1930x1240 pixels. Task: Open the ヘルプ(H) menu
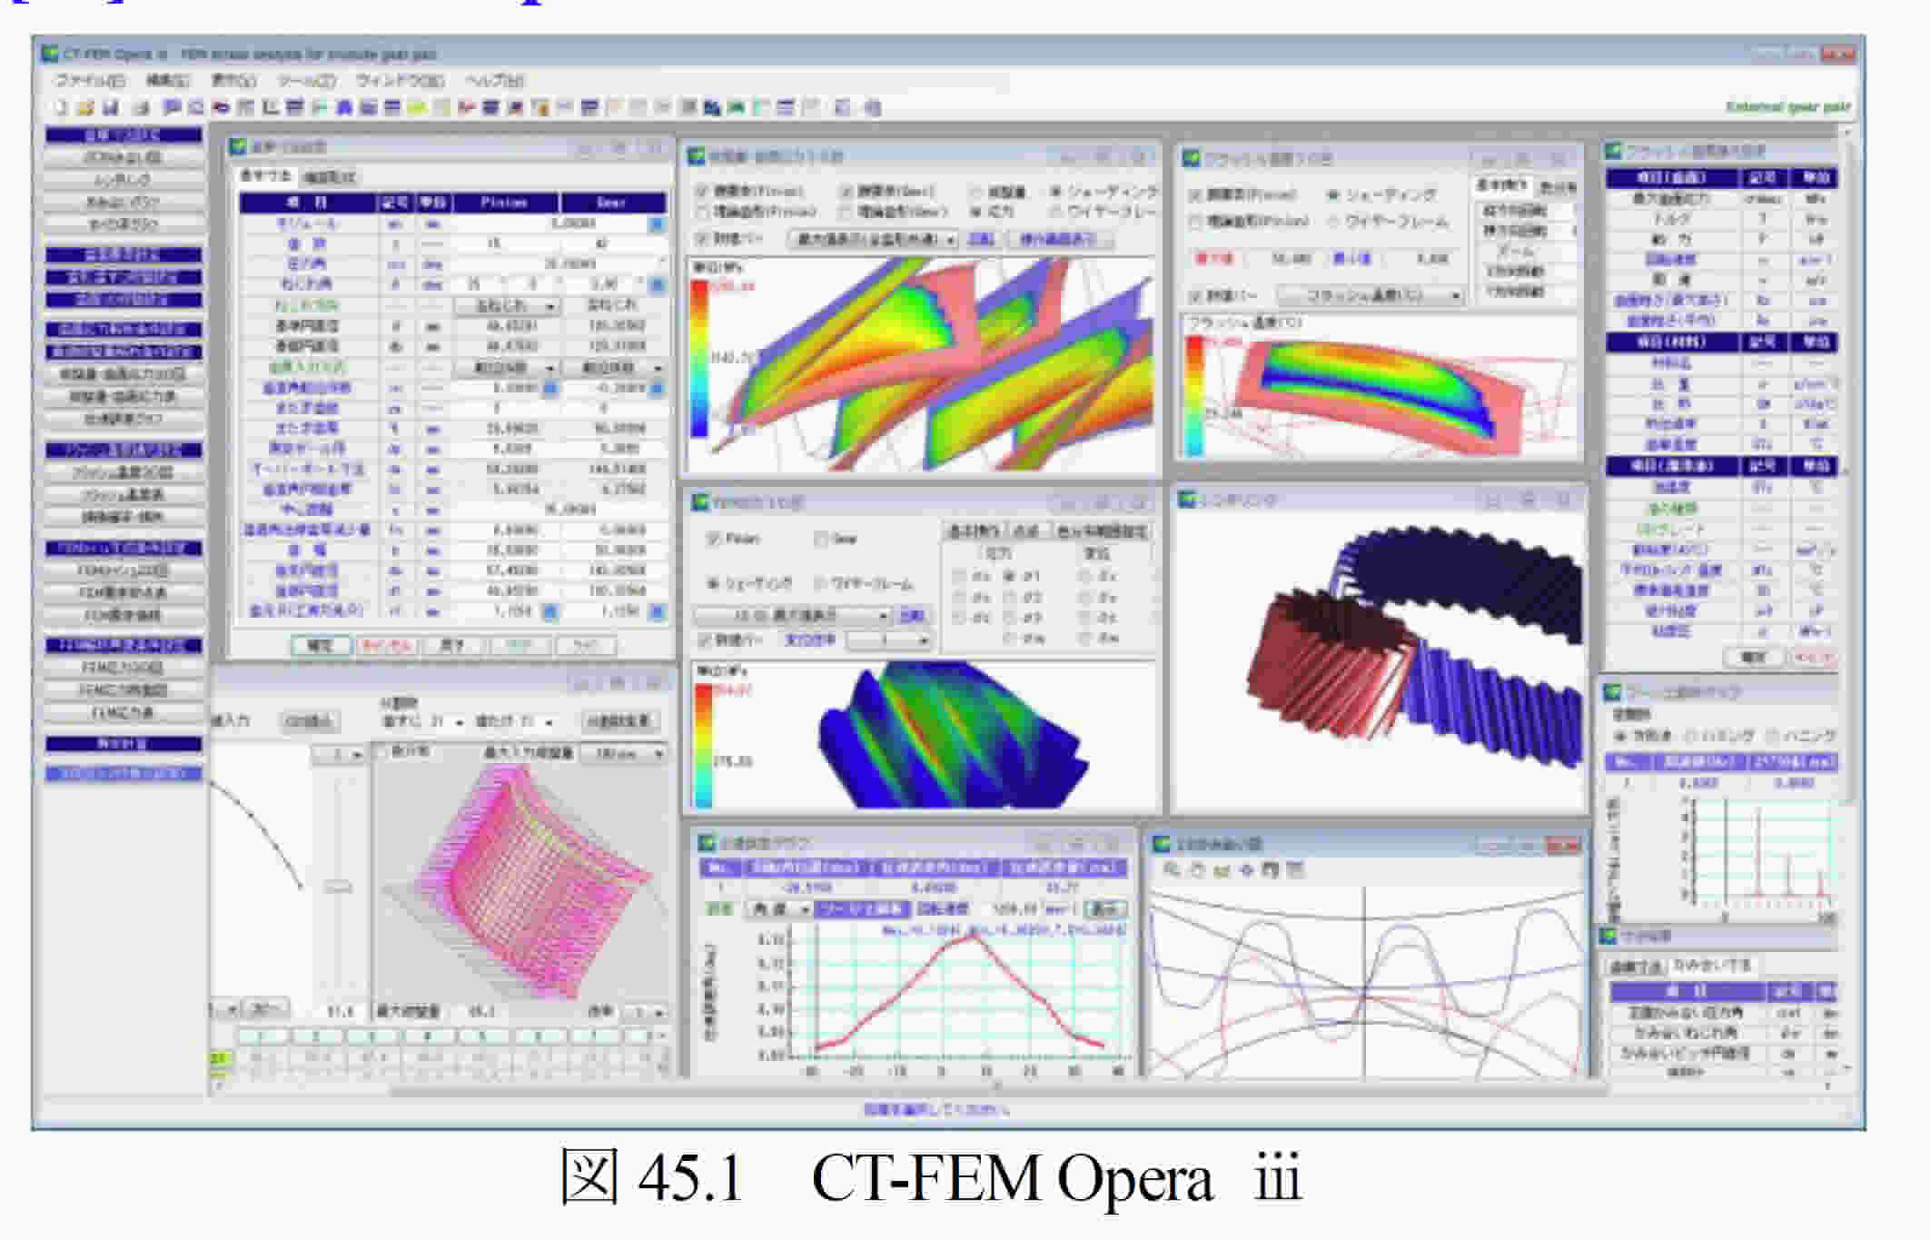tap(495, 80)
